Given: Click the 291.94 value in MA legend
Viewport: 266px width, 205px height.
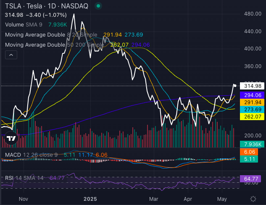Looking at the screenshot, I should point(113,35).
